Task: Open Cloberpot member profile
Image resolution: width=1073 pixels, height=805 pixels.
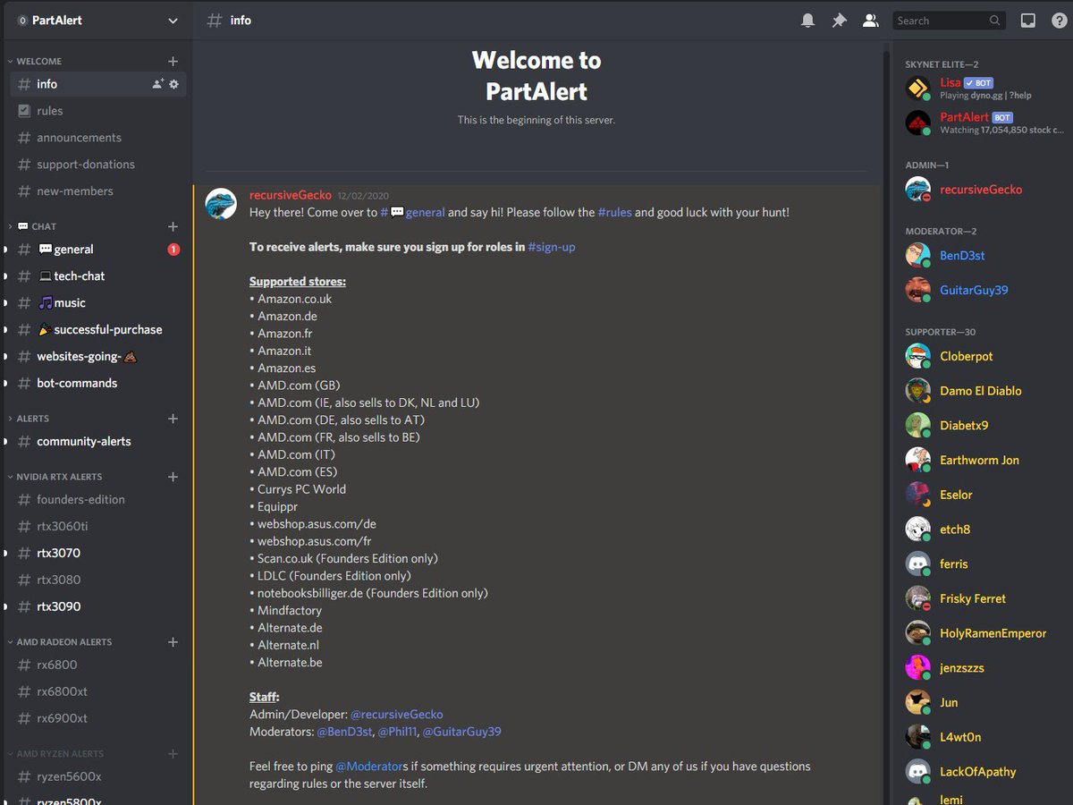Action: (x=983, y=357)
